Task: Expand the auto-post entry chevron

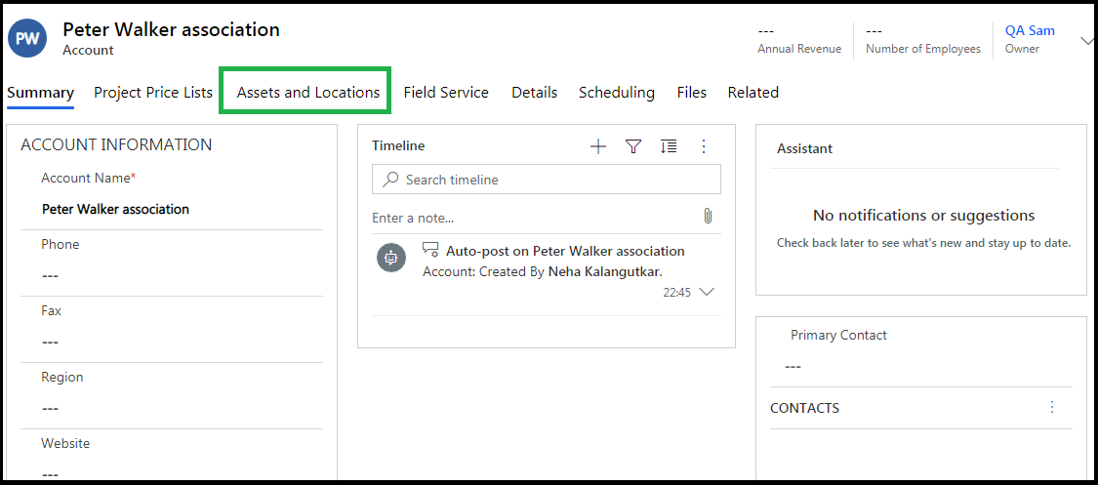Action: coord(708,292)
